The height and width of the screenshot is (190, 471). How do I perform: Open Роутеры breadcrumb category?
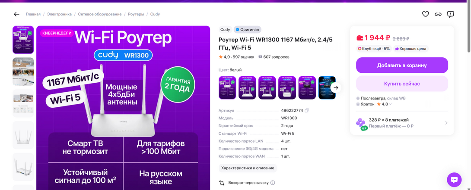click(x=136, y=14)
